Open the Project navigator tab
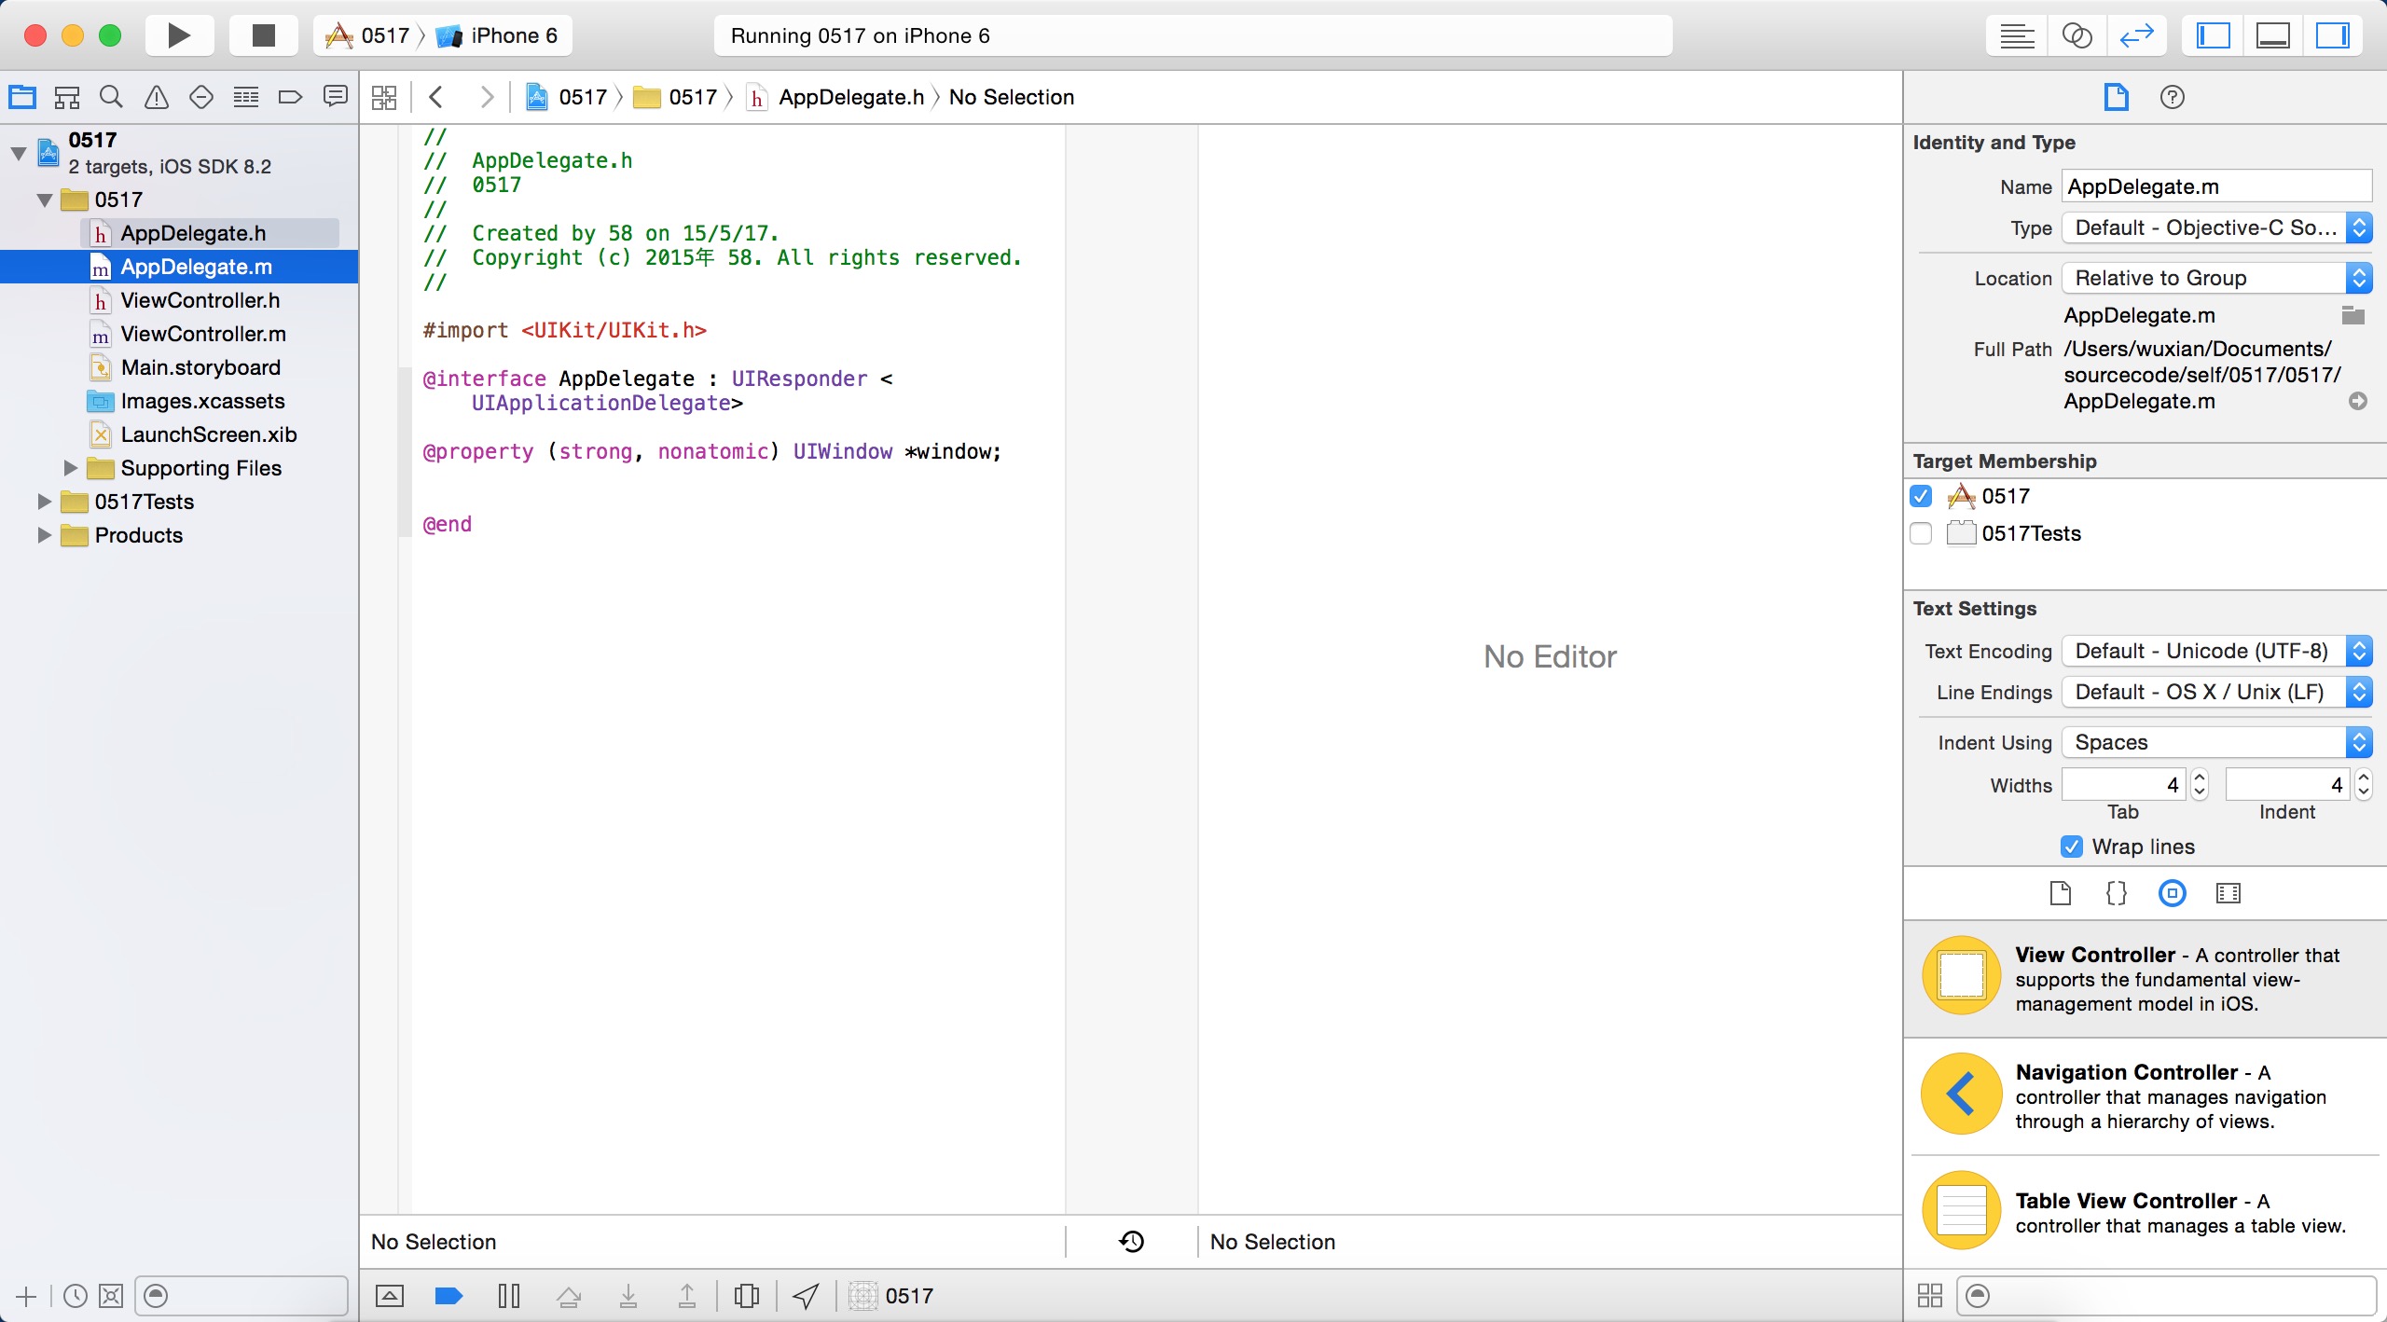 click(x=22, y=96)
